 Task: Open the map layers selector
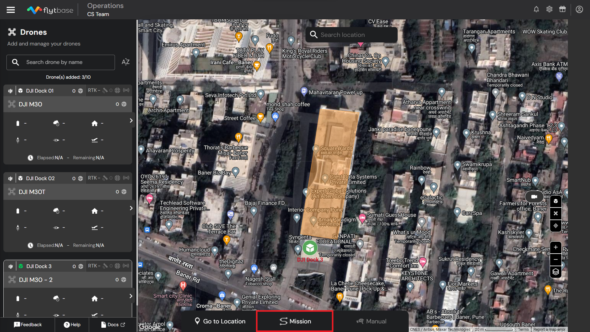click(556, 272)
